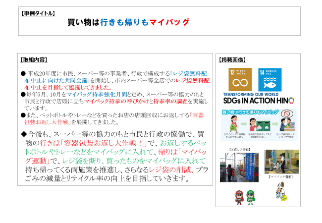Click the title text 買い物は
Image resolution: width=322 pixels, height=223 pixels.
(x=83, y=22)
